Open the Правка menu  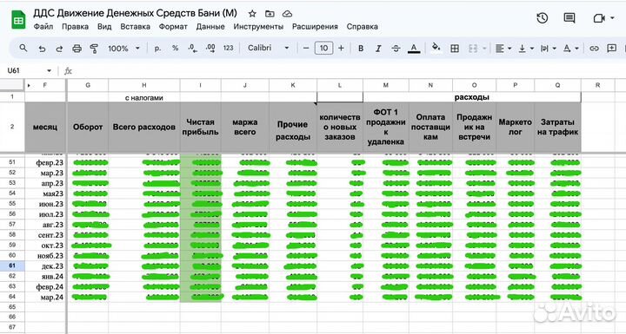[75, 27]
